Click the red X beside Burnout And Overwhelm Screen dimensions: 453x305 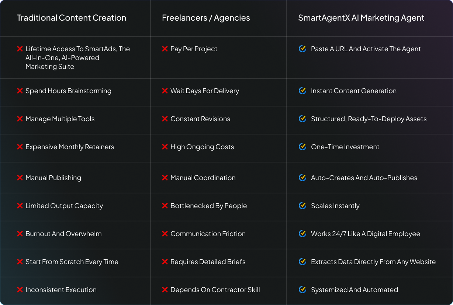click(x=20, y=234)
